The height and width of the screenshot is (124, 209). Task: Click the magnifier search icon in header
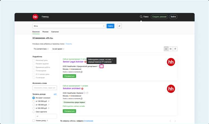[x=141, y=17]
